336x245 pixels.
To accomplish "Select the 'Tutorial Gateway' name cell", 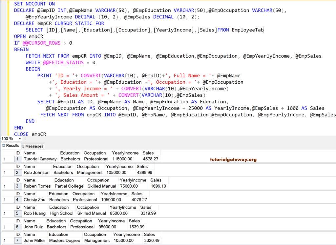I will coord(40,159).
